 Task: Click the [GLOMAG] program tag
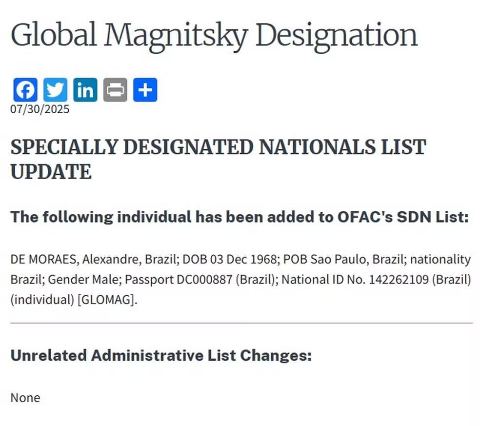(106, 300)
